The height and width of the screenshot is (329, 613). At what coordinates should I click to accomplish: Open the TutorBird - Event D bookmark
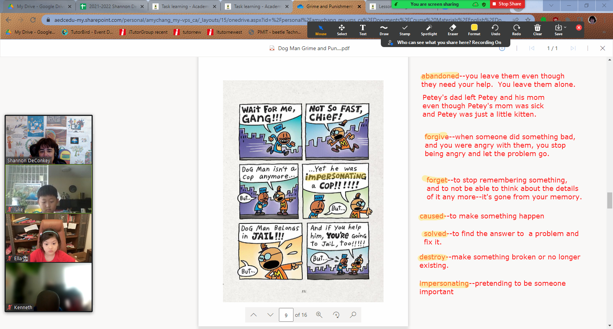(x=87, y=32)
